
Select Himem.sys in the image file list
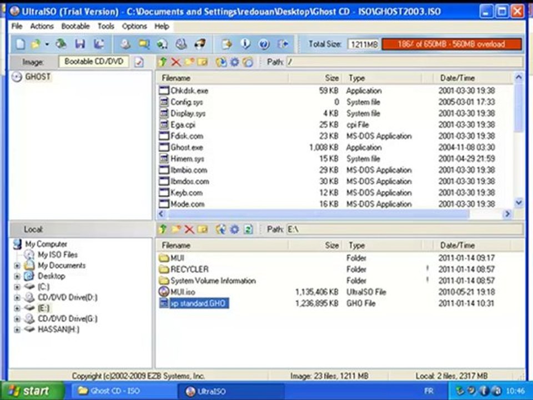[x=187, y=159]
